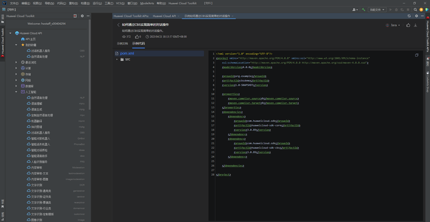Open the ModelArts menu
Screen dimensions: 430x222
coord(147,3)
